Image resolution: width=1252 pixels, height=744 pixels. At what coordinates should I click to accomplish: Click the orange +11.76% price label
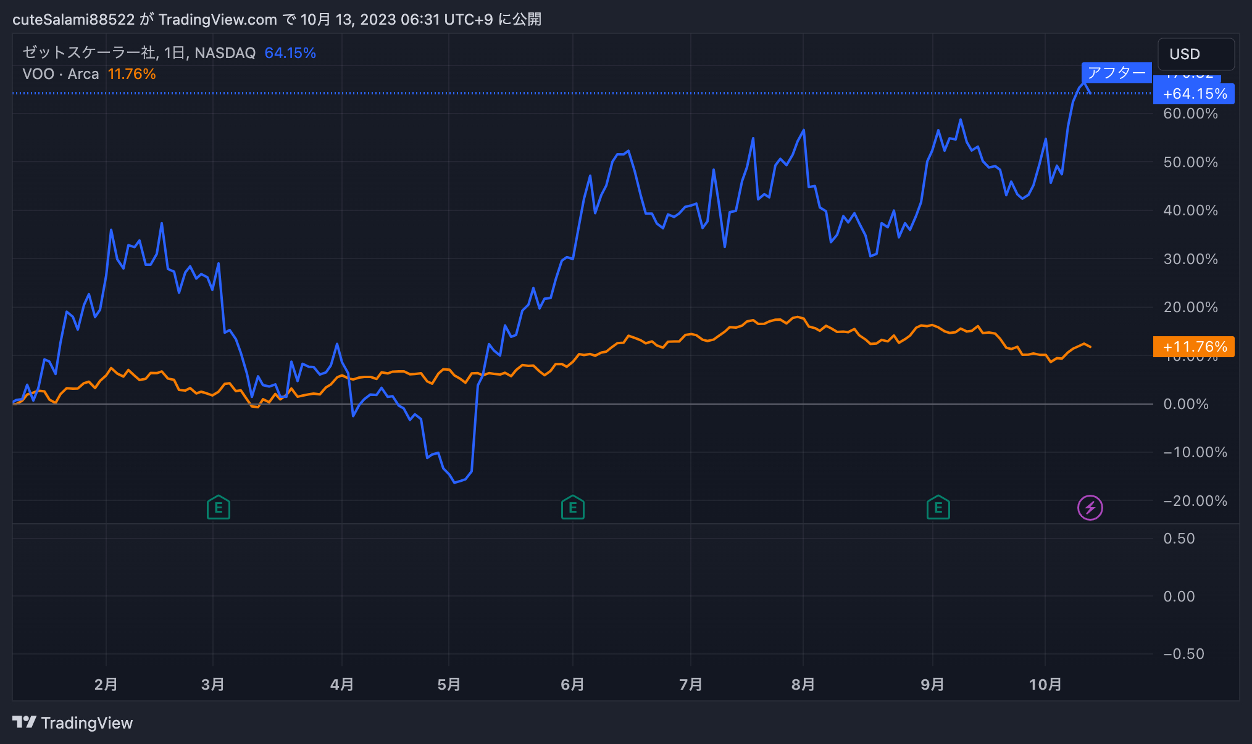coord(1194,347)
